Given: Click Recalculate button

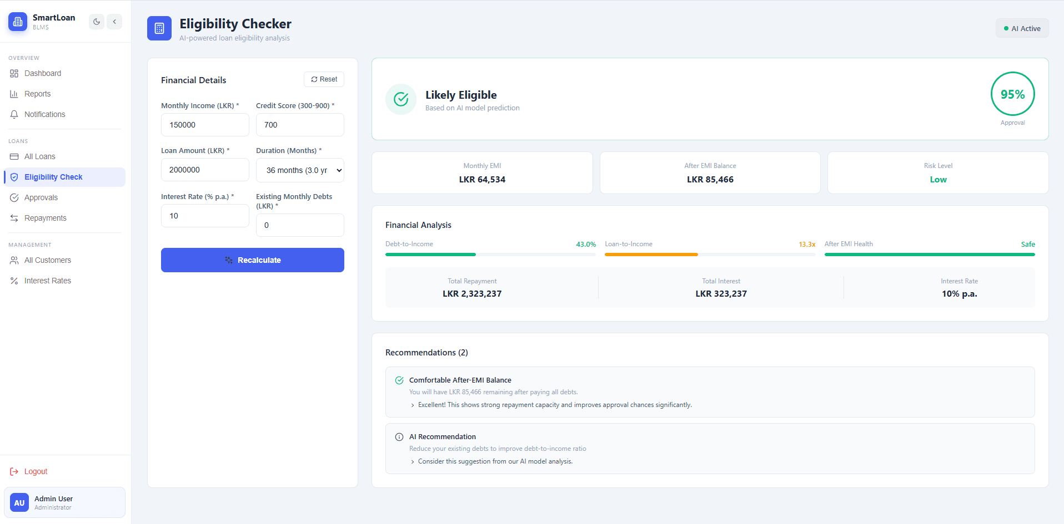Looking at the screenshot, I should click(x=253, y=260).
